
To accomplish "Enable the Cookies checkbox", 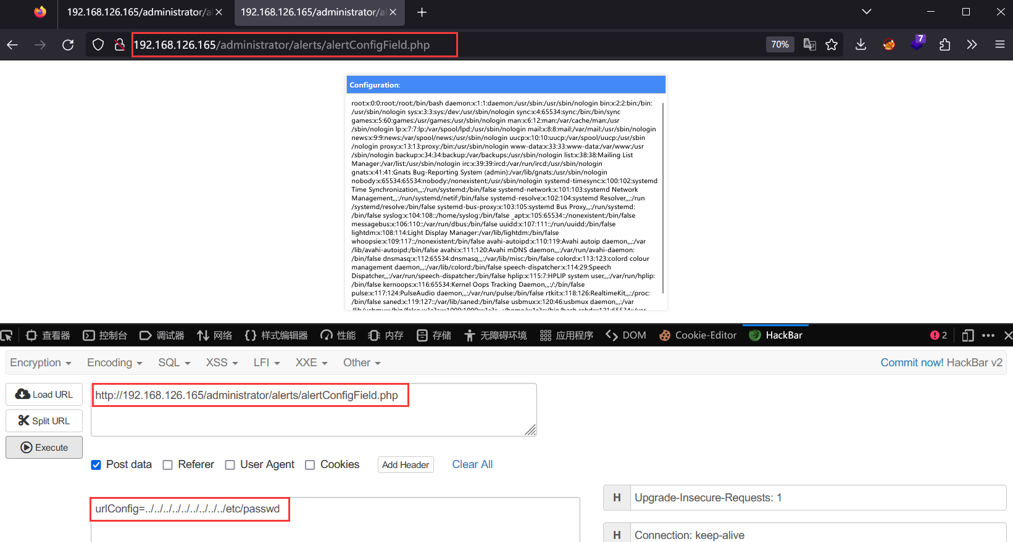I will pos(310,465).
